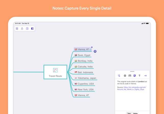The height and width of the screenshot is (114, 164).
Task: Select the New York, USA node
Action: coord(84,90)
